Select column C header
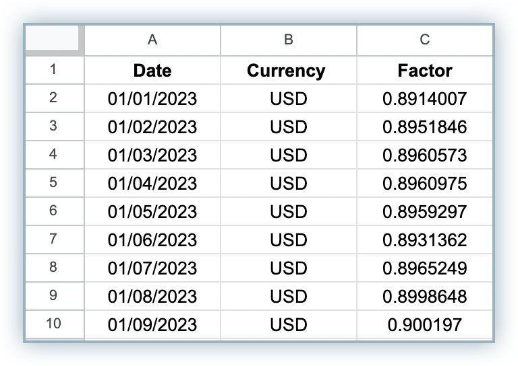The image size is (518, 366). [425, 40]
